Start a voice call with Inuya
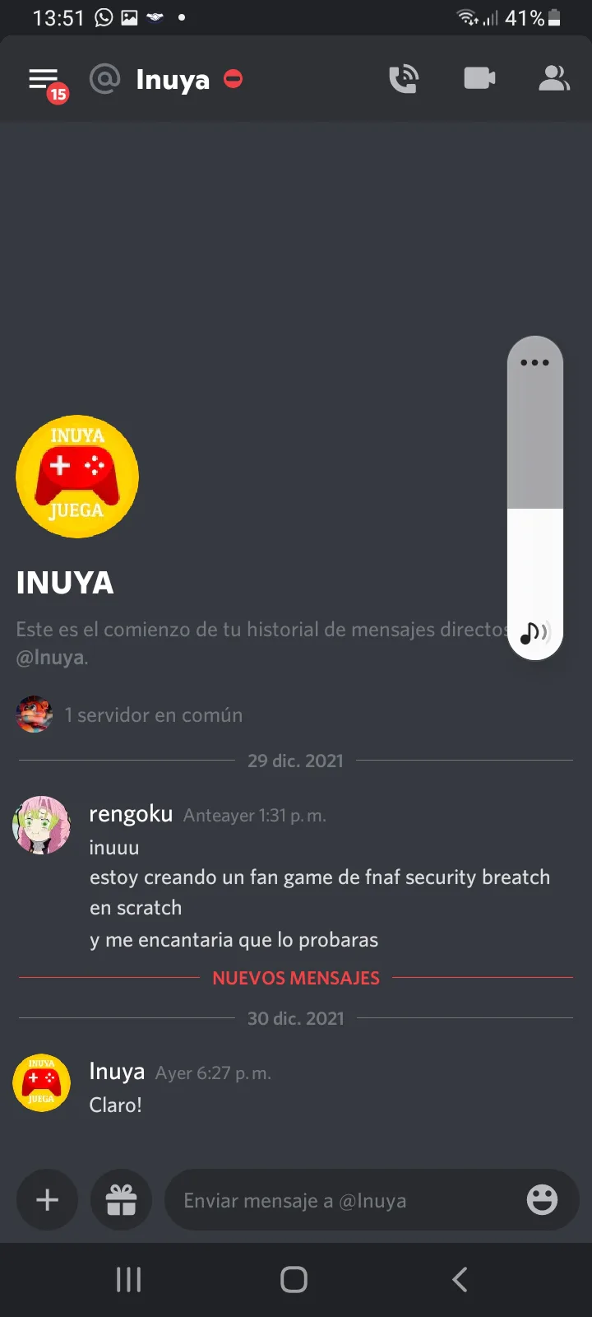Viewport: 592px width, 1317px height. tap(404, 79)
